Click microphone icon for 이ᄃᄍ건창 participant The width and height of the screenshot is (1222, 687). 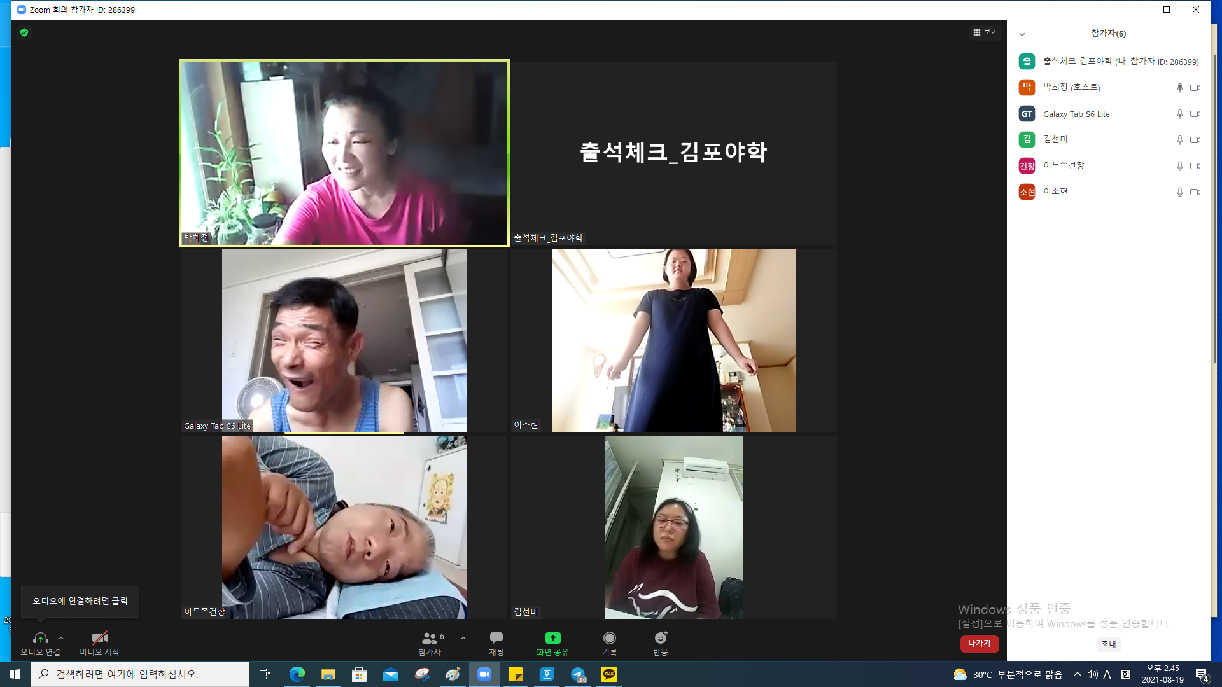click(1179, 166)
